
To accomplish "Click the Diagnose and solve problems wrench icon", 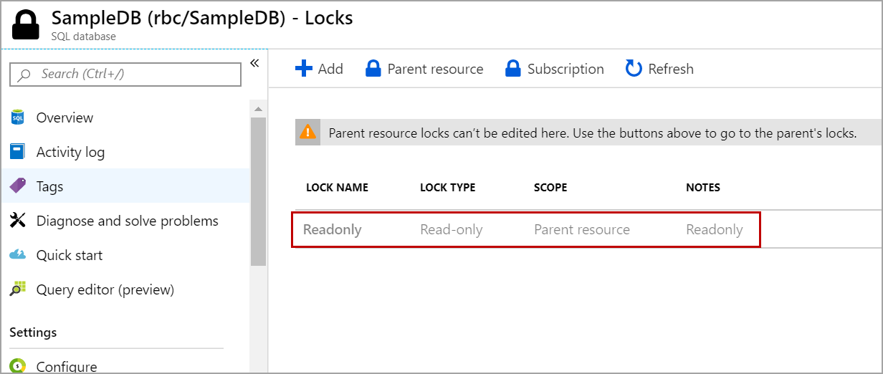I will coord(18,221).
